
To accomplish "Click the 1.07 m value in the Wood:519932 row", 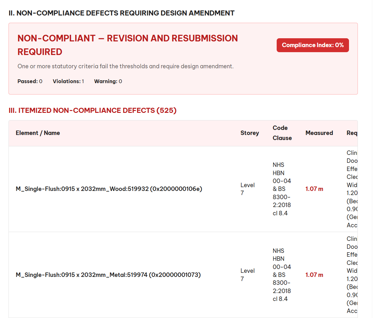I will (314, 189).
